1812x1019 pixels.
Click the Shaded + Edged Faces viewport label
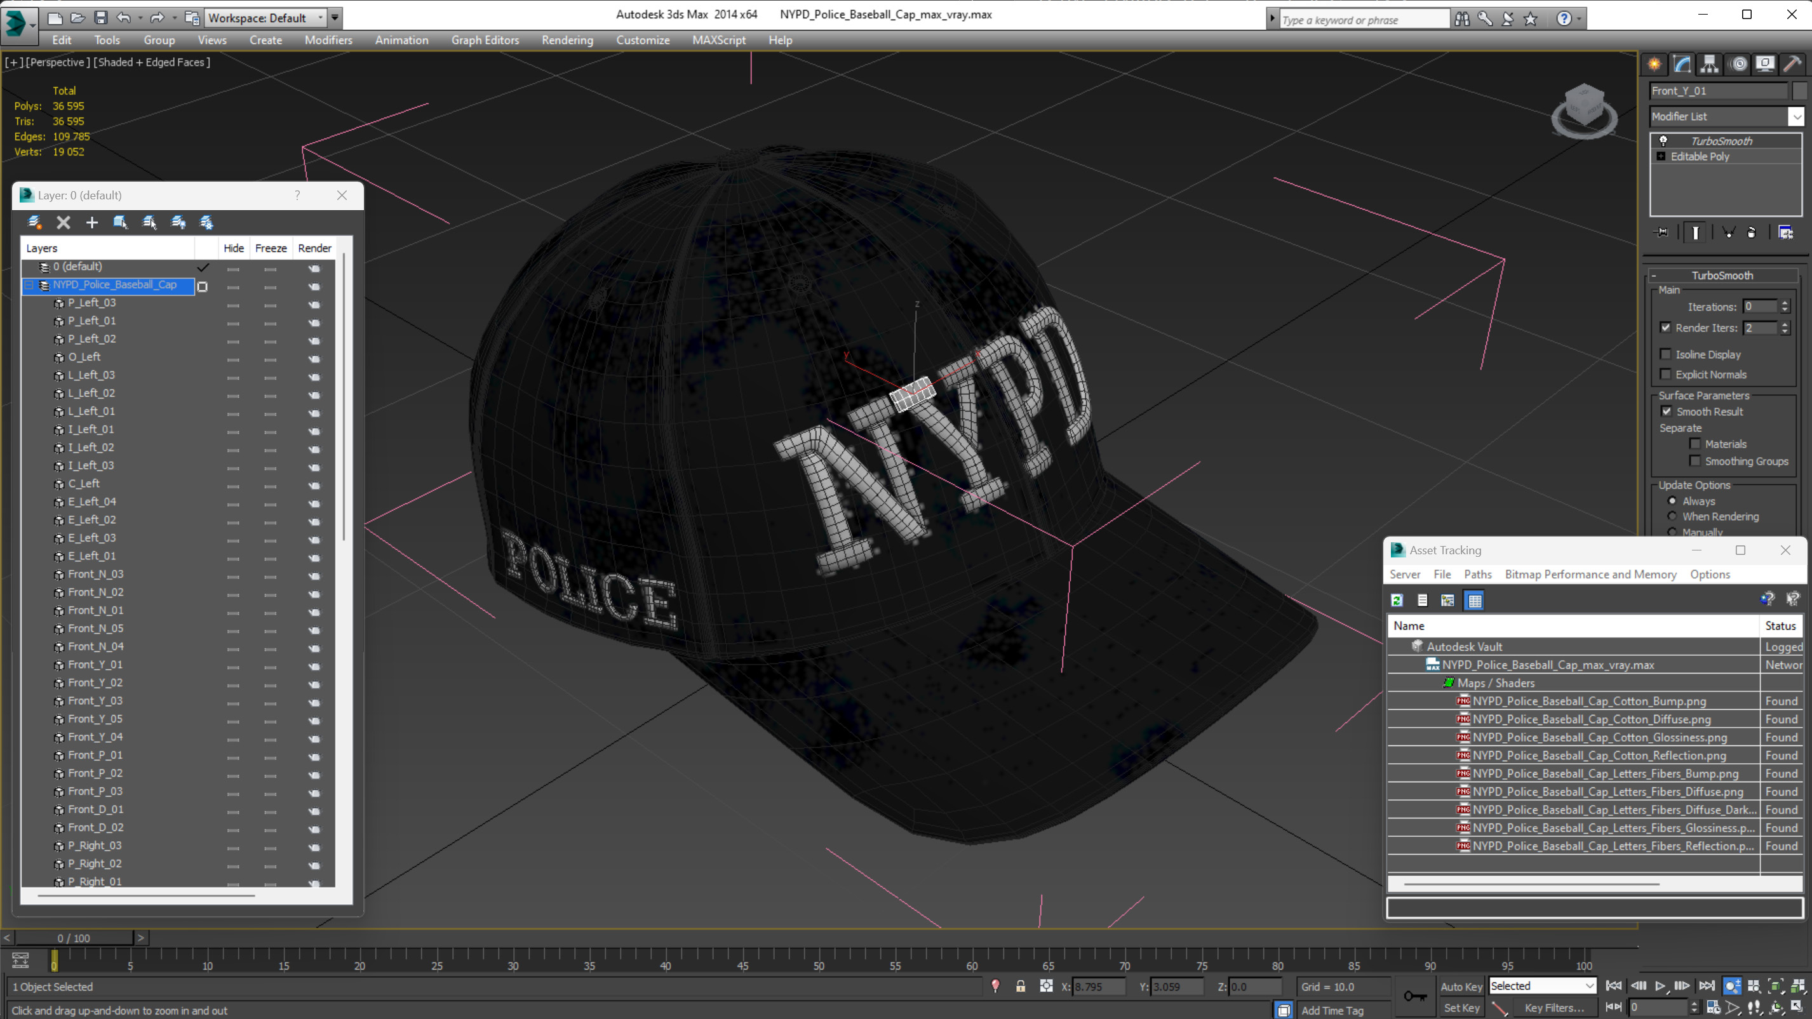click(152, 62)
